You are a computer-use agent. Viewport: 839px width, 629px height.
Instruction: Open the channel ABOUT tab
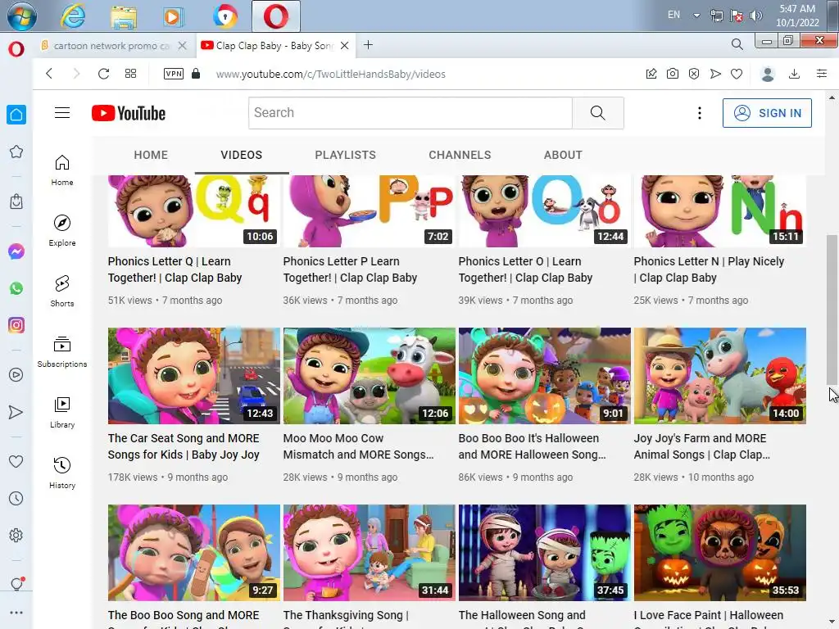tap(563, 155)
